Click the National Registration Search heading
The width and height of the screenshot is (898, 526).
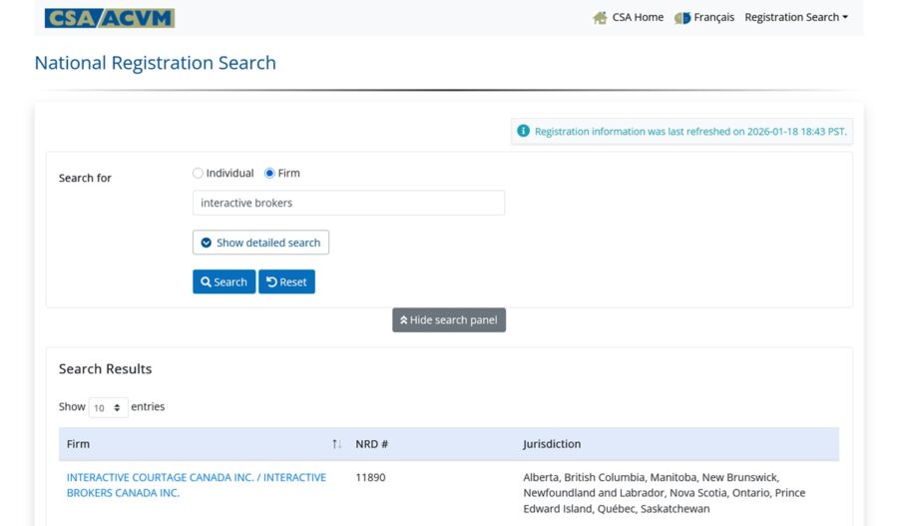click(x=156, y=63)
